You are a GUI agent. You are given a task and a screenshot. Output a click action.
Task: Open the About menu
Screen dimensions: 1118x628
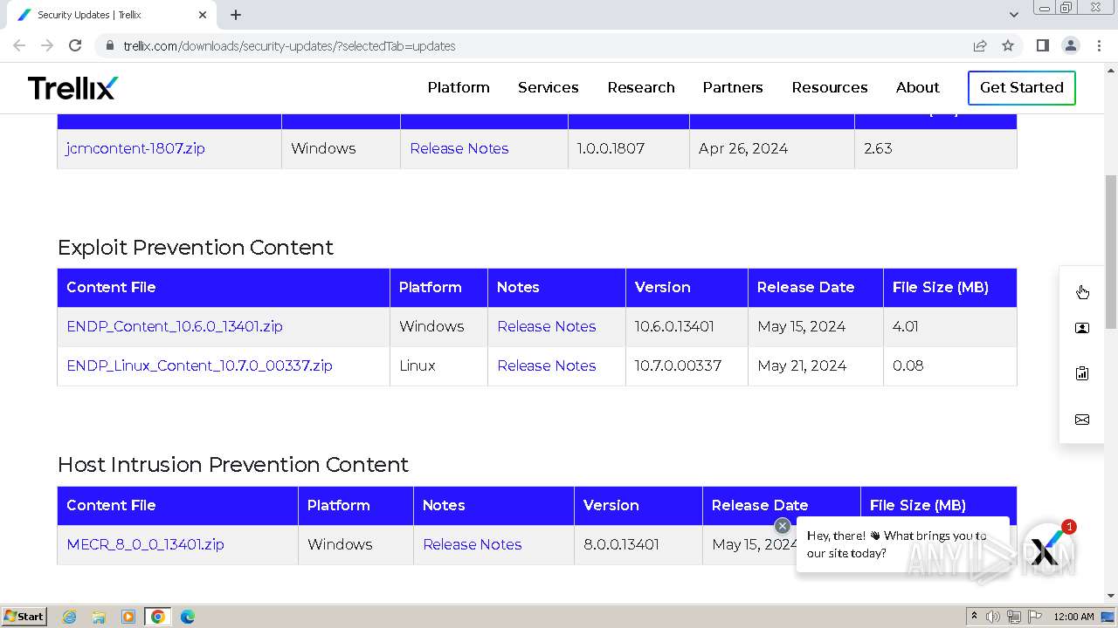(918, 87)
